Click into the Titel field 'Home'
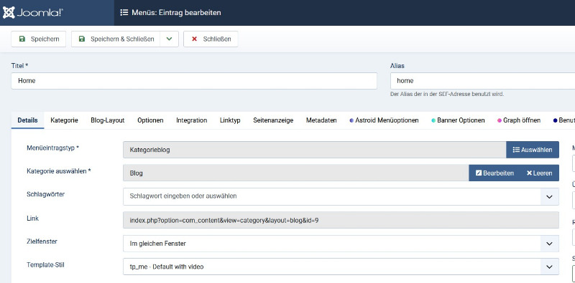 tap(194, 81)
